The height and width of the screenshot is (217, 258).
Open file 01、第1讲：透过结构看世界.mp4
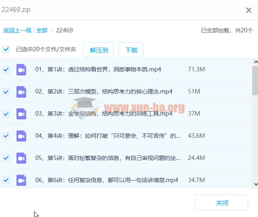98,69
